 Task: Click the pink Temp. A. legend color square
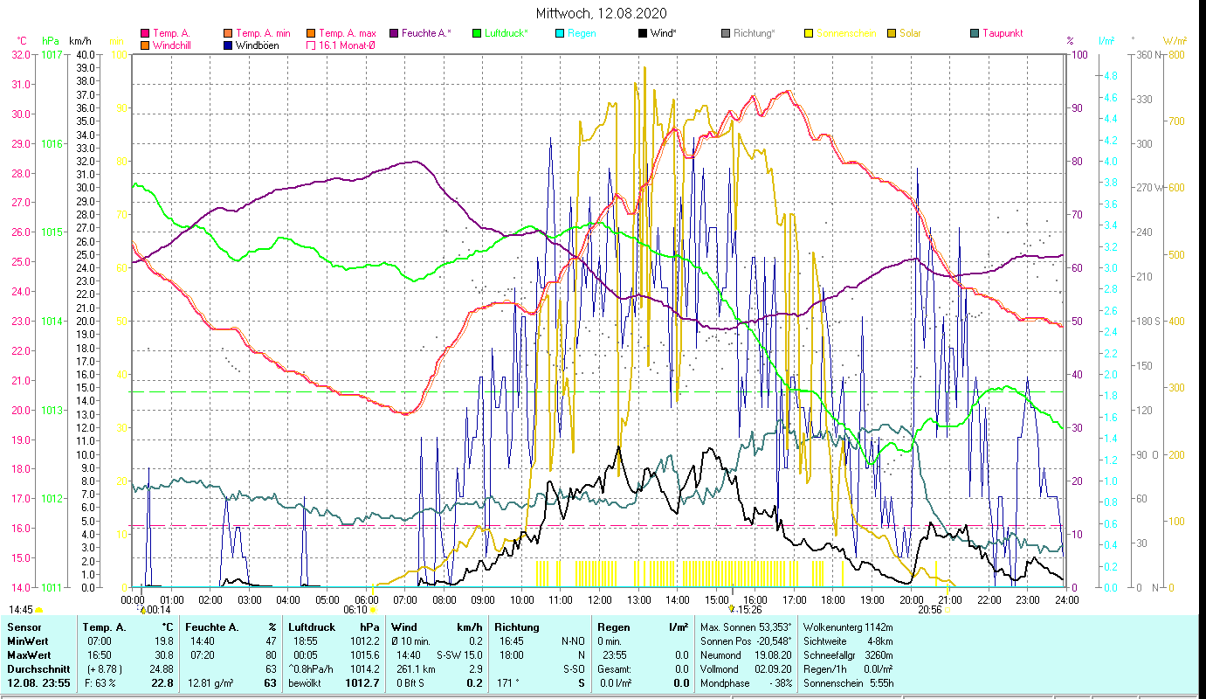coord(145,33)
